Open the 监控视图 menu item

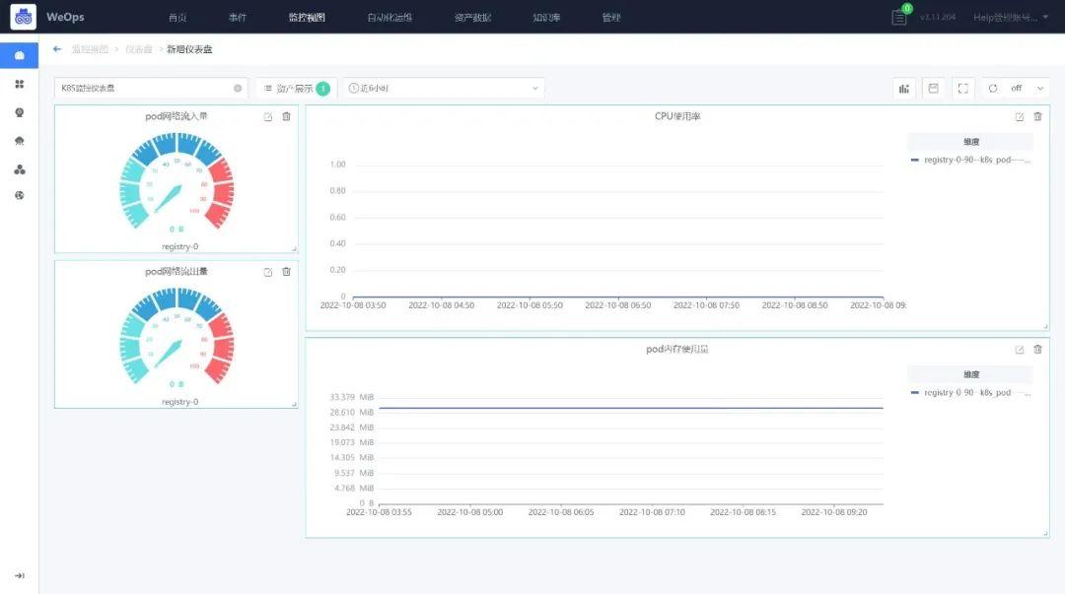tap(307, 17)
